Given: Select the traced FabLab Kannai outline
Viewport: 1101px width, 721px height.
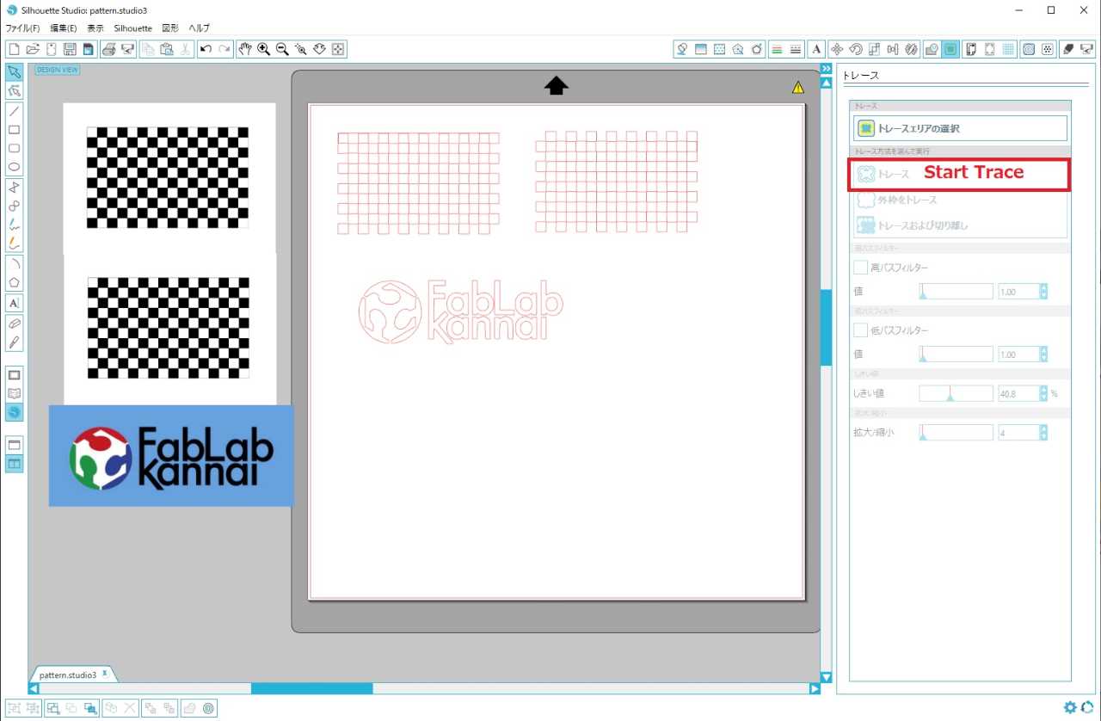Looking at the screenshot, I should [460, 311].
